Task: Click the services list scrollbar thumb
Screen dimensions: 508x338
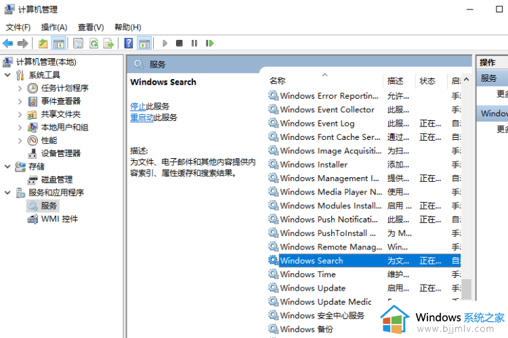Action: (466, 289)
